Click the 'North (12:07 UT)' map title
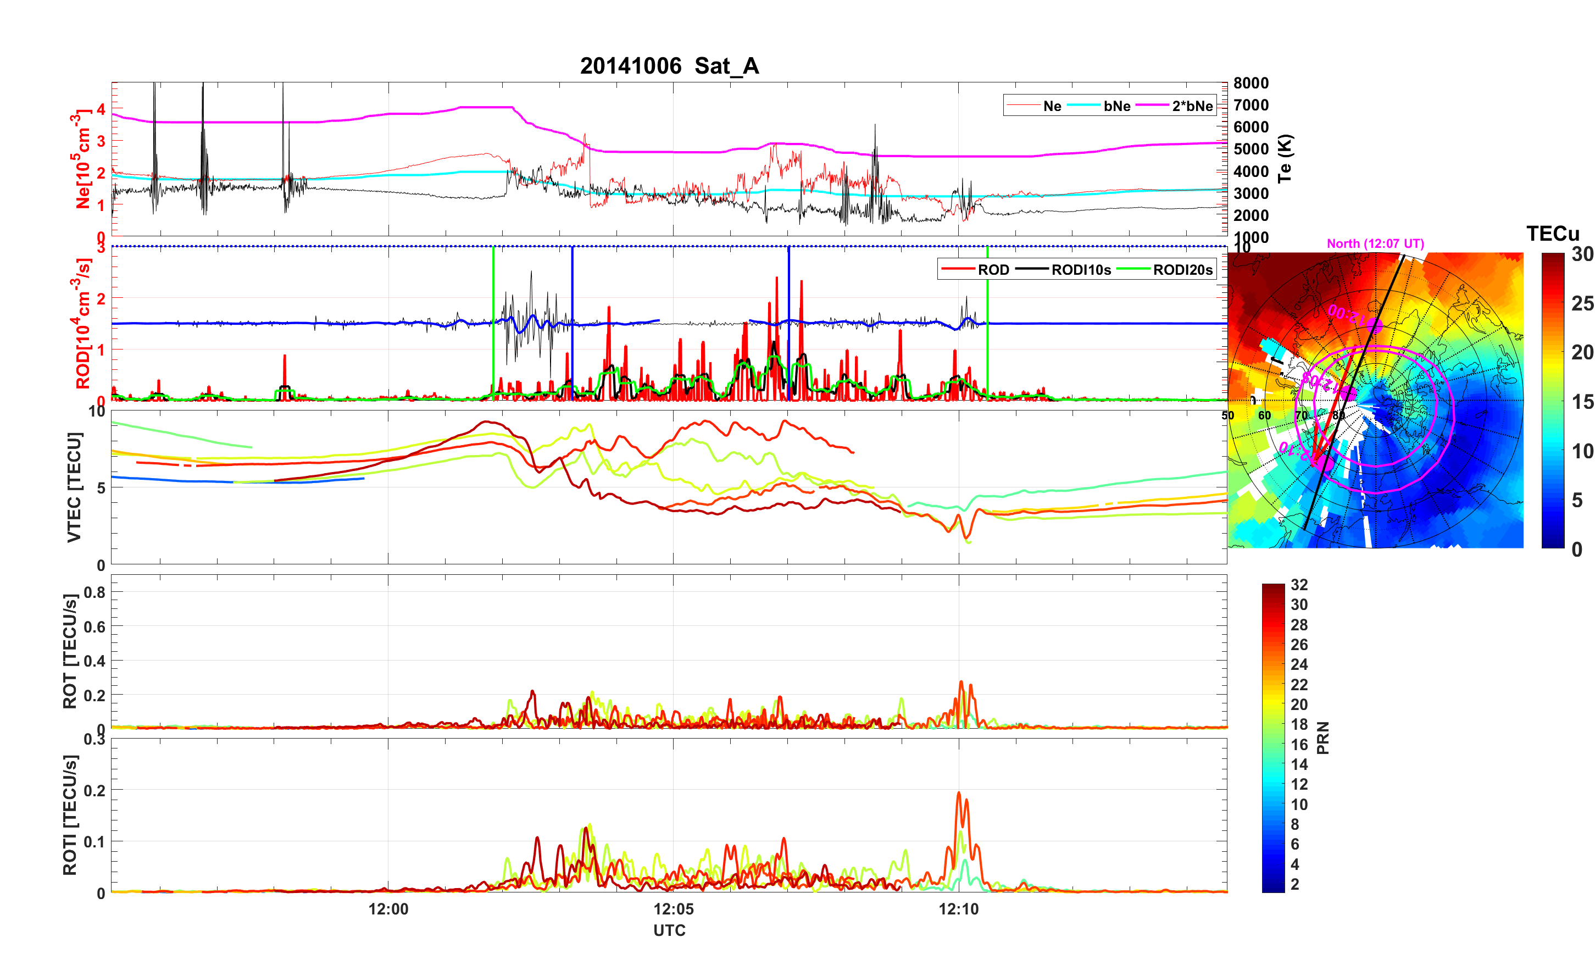 (1375, 243)
